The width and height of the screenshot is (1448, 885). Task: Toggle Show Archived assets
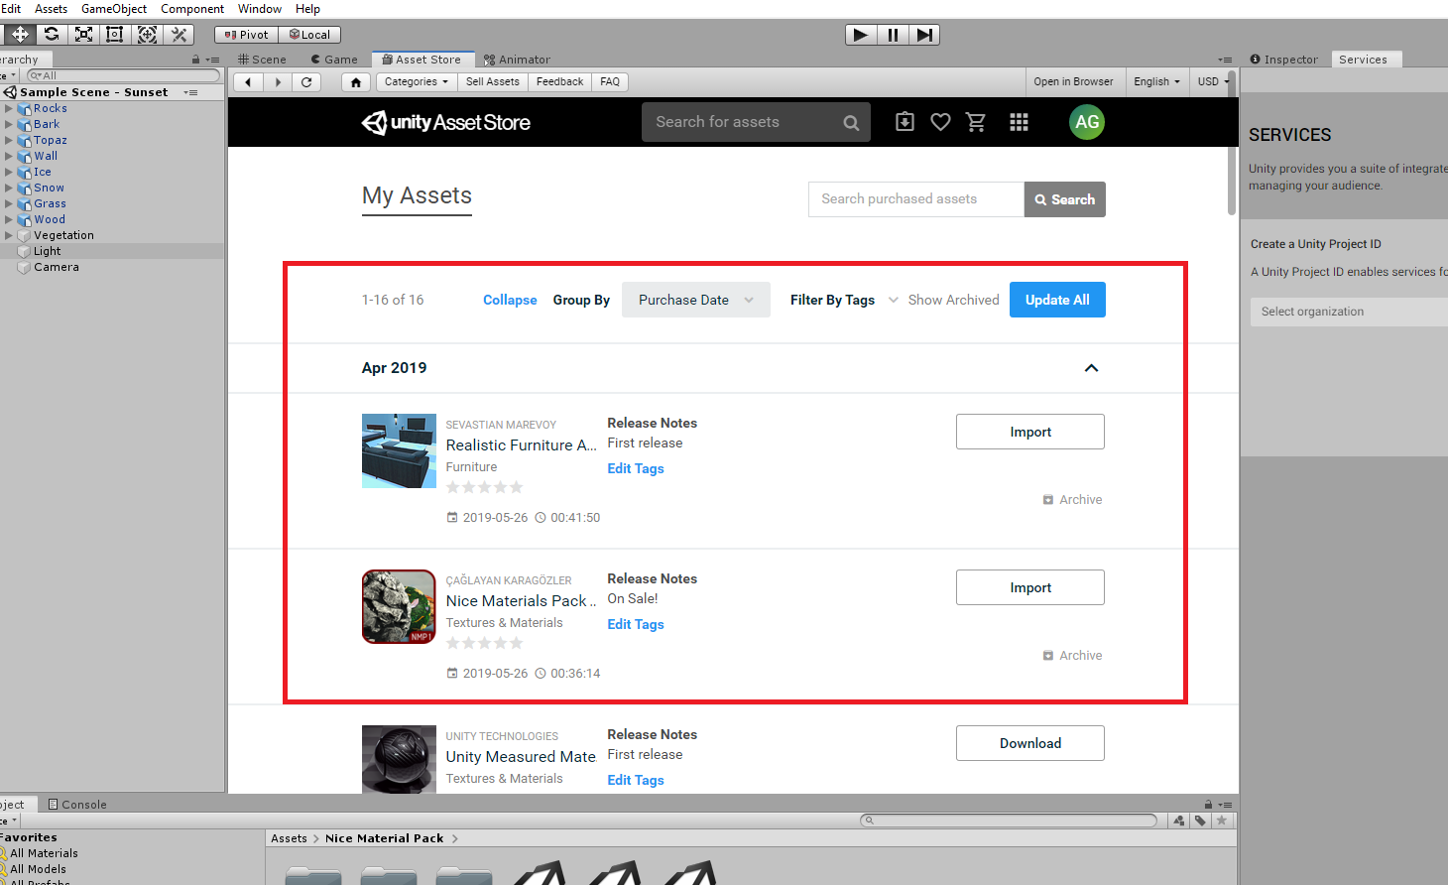953,300
